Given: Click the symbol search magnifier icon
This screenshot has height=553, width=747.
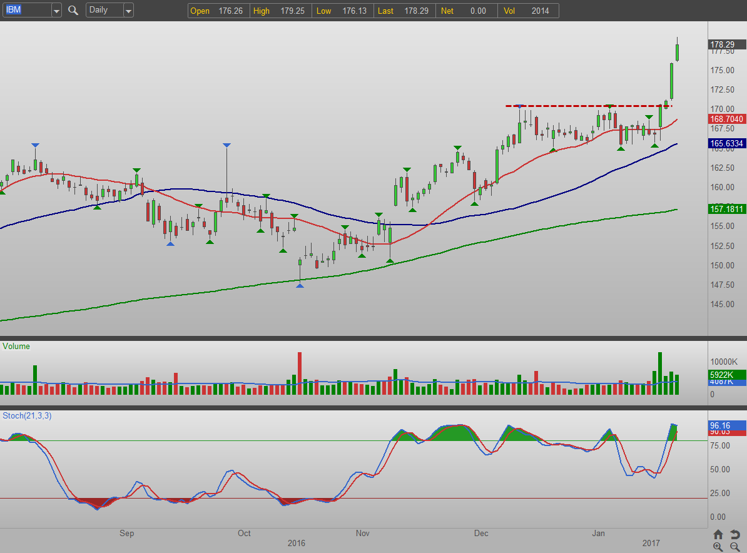Looking at the screenshot, I should pos(73,11).
